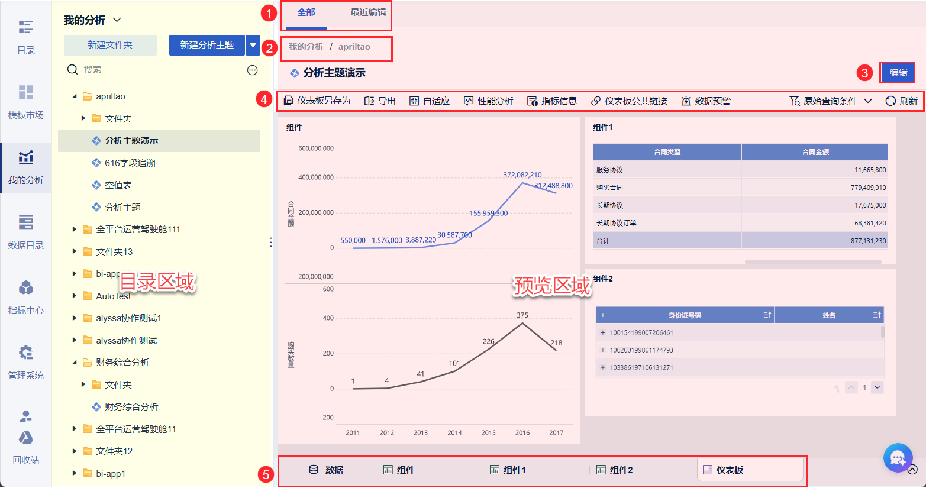Click the 导出 export tool
Viewport: 926px width, 488px height.
380,101
